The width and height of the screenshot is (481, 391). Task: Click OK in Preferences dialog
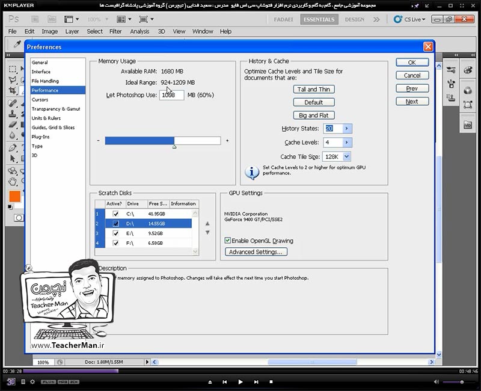point(412,63)
